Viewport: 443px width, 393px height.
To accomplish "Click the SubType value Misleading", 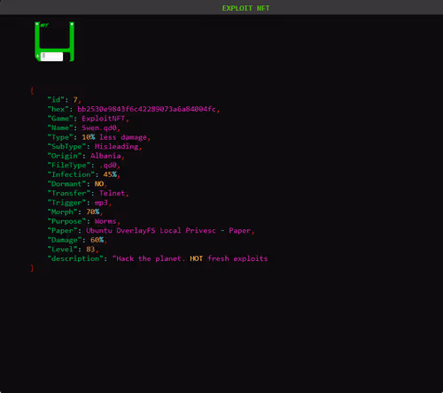I will tap(116, 147).
